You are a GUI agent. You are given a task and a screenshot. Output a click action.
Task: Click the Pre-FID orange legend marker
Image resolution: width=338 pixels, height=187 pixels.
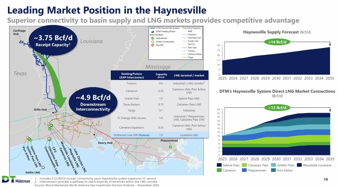(153, 45)
